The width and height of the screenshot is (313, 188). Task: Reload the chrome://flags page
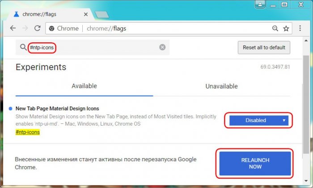37,28
